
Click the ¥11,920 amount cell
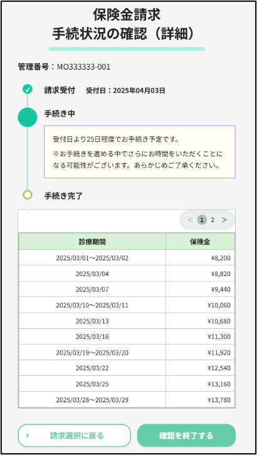tap(200, 353)
